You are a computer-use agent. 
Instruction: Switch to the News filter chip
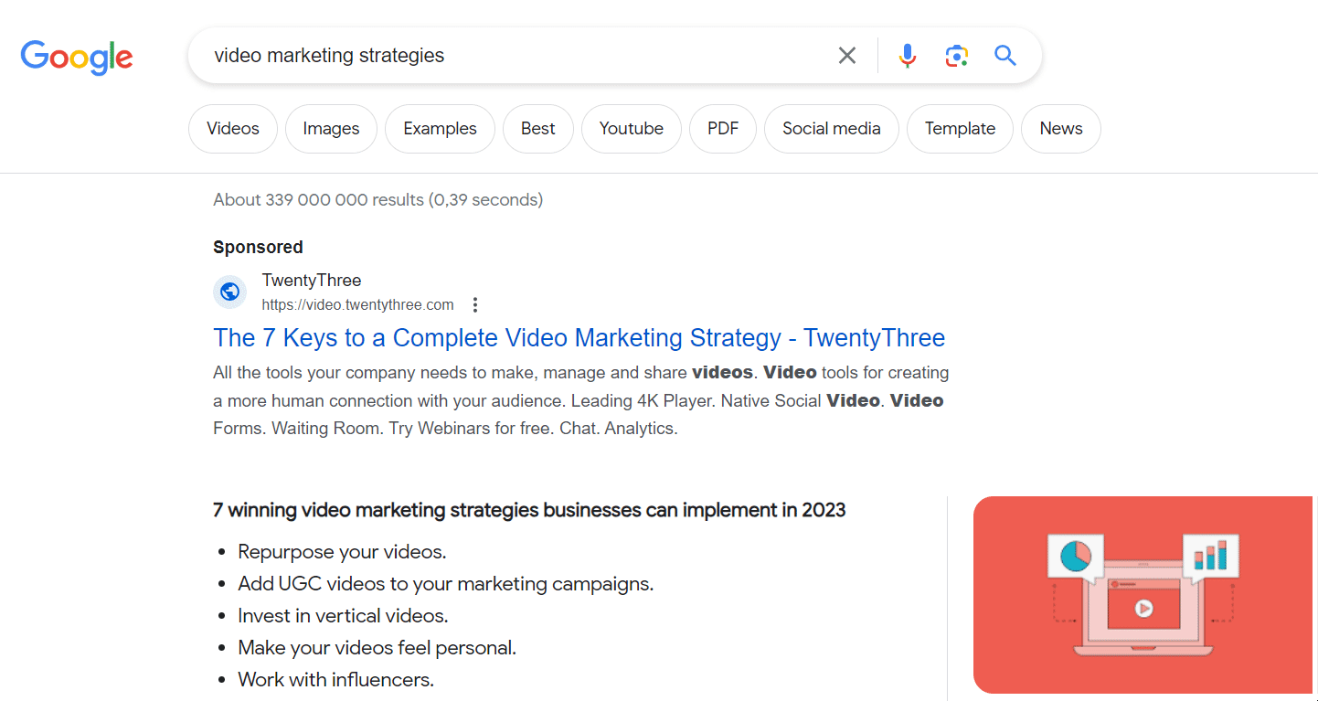click(1060, 129)
